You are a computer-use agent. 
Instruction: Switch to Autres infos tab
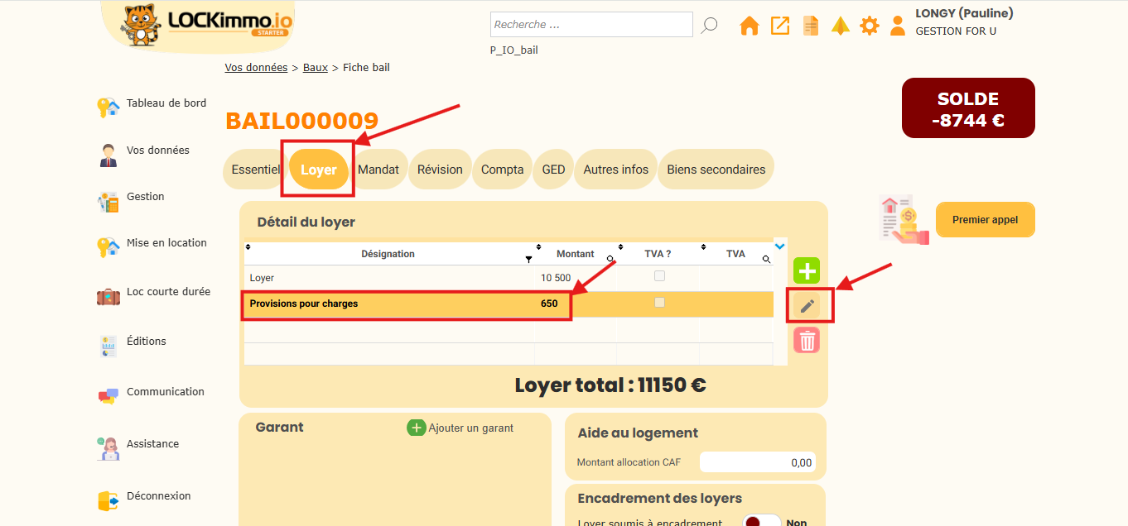tap(616, 170)
